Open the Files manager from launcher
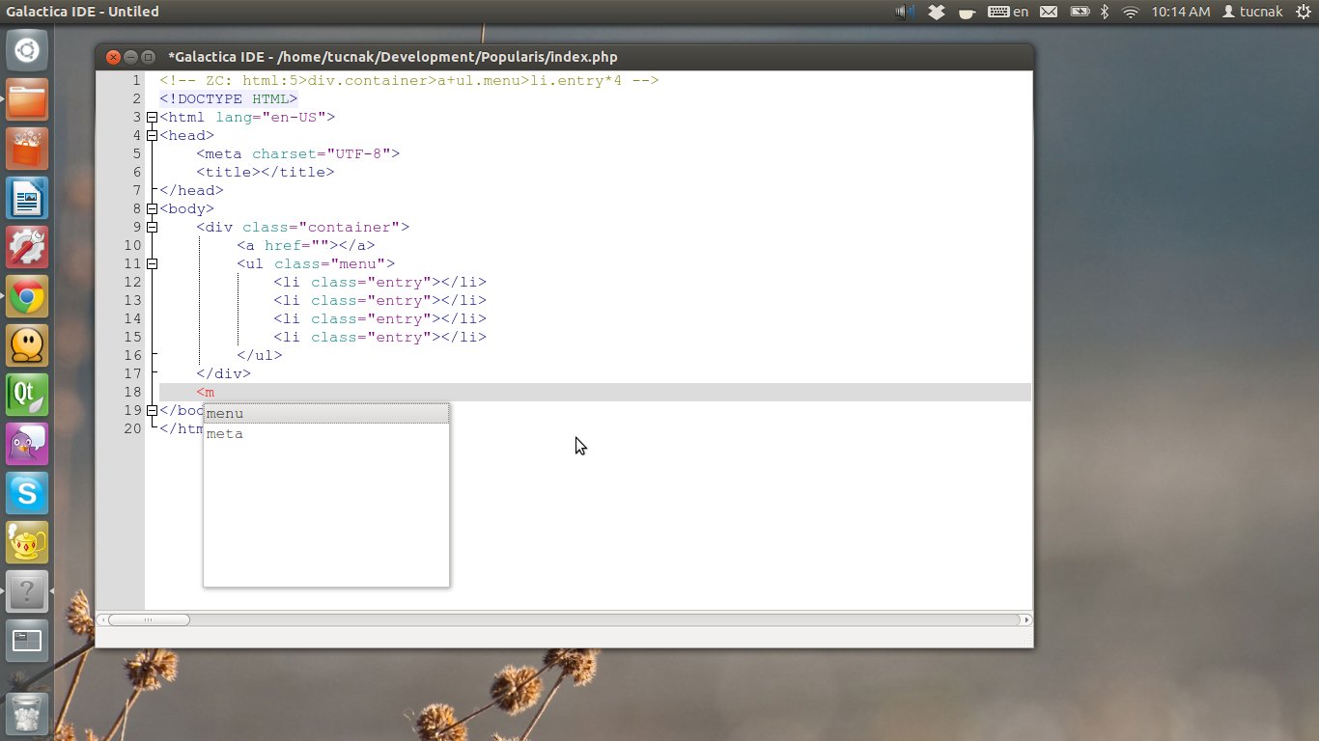 tap(27, 99)
